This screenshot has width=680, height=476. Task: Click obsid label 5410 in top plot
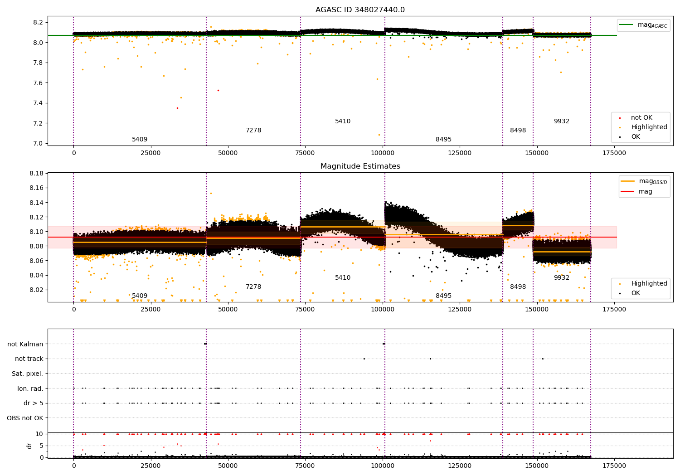(343, 121)
